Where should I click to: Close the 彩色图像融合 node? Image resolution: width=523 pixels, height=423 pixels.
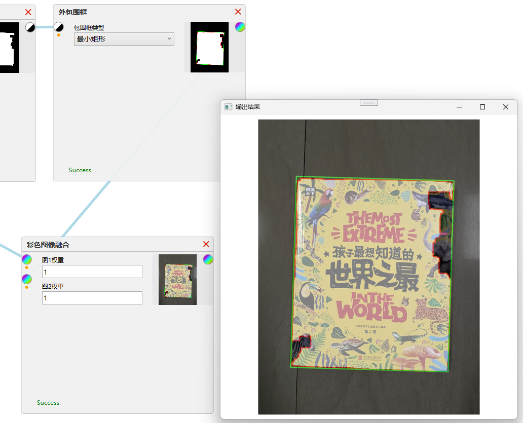tap(206, 244)
